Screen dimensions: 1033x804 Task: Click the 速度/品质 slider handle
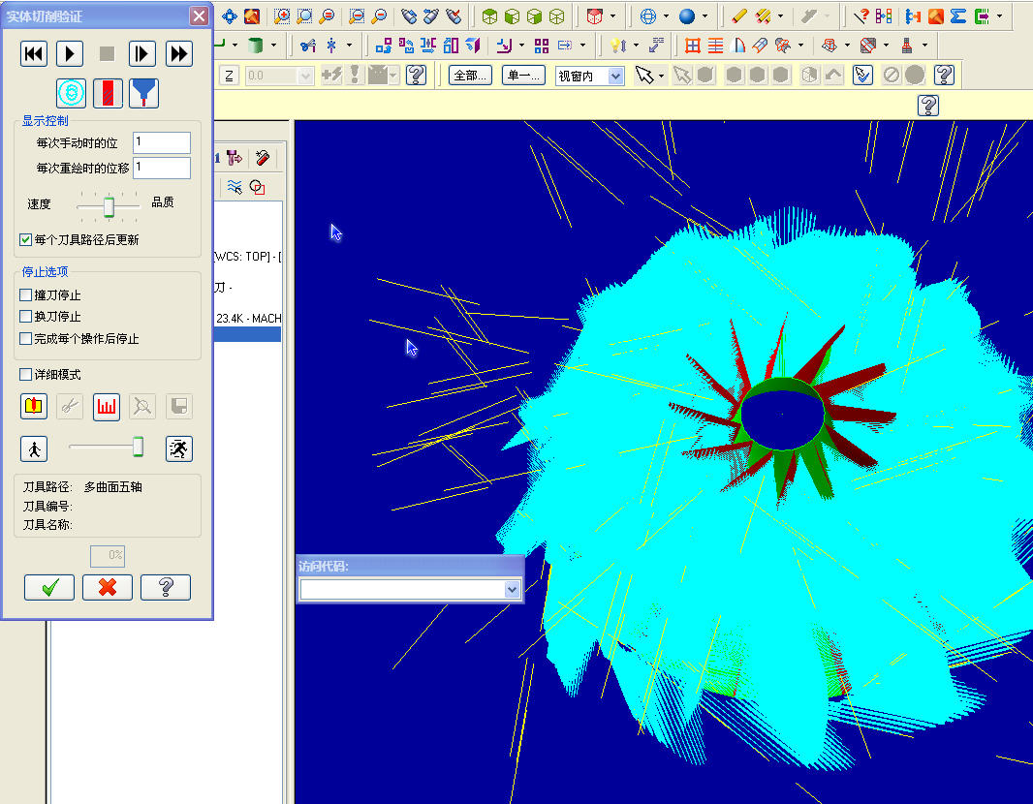[109, 206]
